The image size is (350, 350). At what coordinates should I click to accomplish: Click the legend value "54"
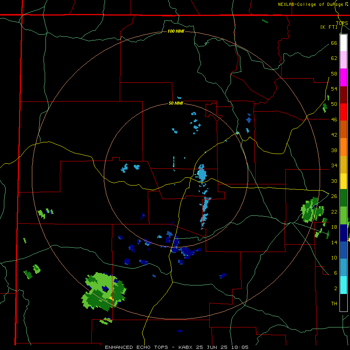pos(334,89)
